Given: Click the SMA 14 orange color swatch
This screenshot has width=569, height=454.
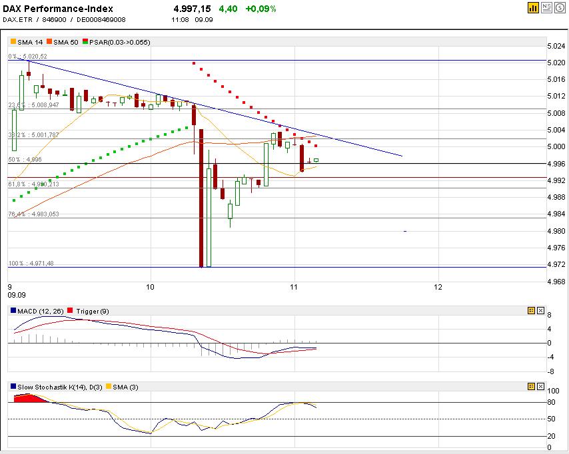Looking at the screenshot, I should (x=13, y=42).
